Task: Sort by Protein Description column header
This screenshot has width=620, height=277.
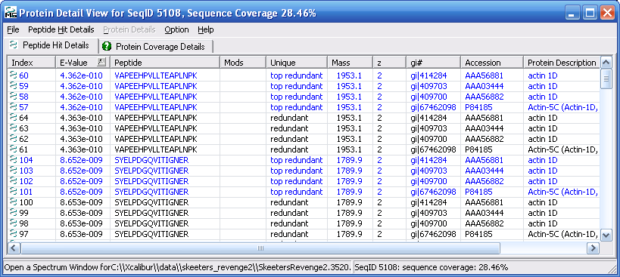Action: [562, 63]
